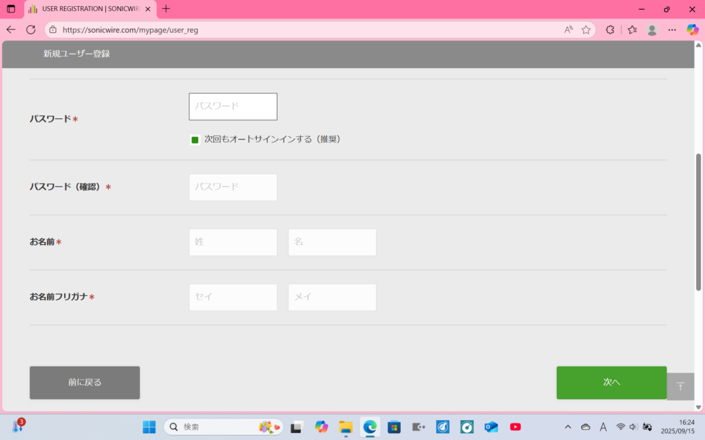Screen dimensions: 705x440
Task: Open Settings and more ellipsis menu
Action: click(x=672, y=30)
